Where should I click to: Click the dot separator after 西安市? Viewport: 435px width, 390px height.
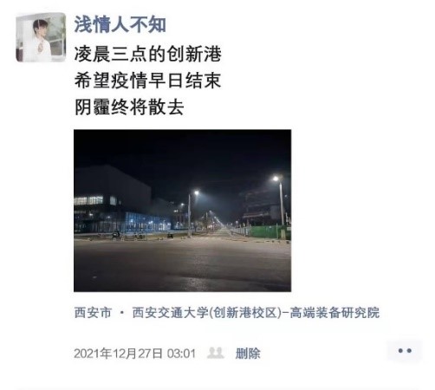[122, 313]
